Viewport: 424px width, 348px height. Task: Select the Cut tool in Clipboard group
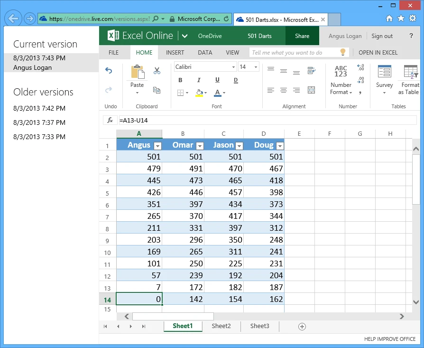coord(157,71)
